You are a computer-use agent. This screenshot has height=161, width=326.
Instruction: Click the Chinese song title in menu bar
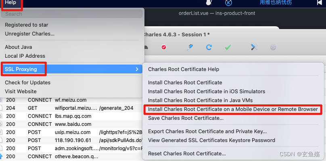(276, 2)
